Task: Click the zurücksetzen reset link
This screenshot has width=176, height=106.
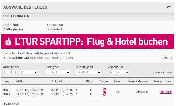Action: 162,72
